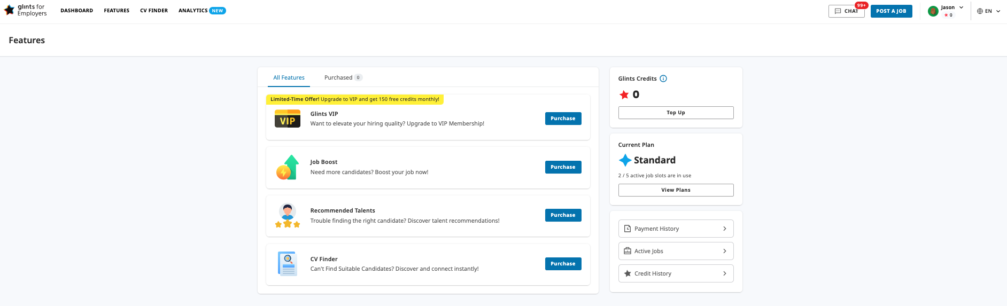Screen dimensions: 1007x306
Task: Open Analytics in top navigation
Action: click(x=193, y=11)
